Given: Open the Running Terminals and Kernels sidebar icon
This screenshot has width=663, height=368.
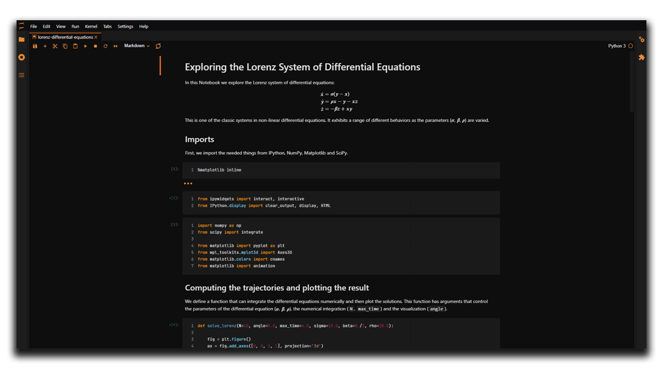Looking at the screenshot, I should tap(21, 57).
